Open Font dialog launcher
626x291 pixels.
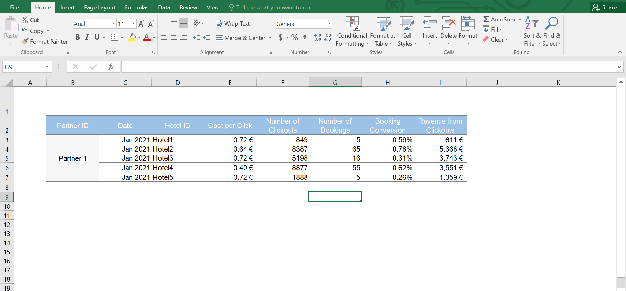(x=154, y=52)
